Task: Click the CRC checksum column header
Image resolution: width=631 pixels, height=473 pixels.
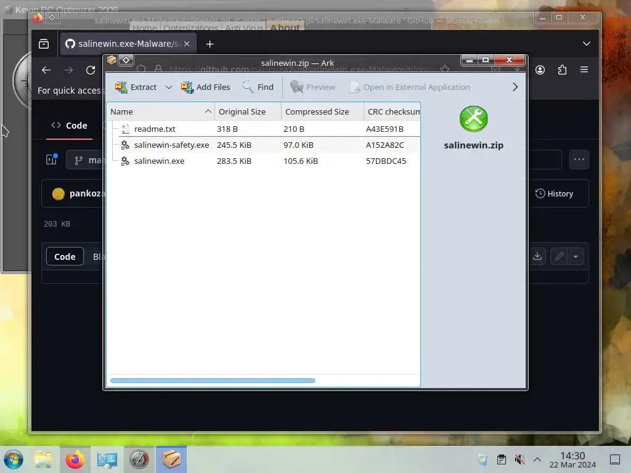Action: coord(392,112)
